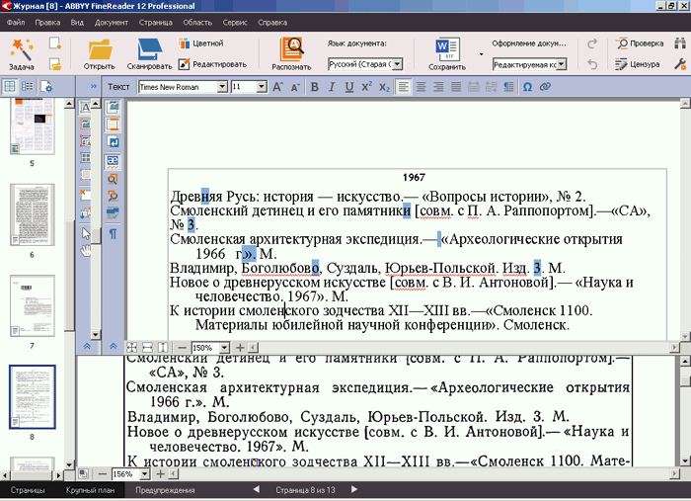
Task: Open the Сервис menu
Action: coord(233,21)
